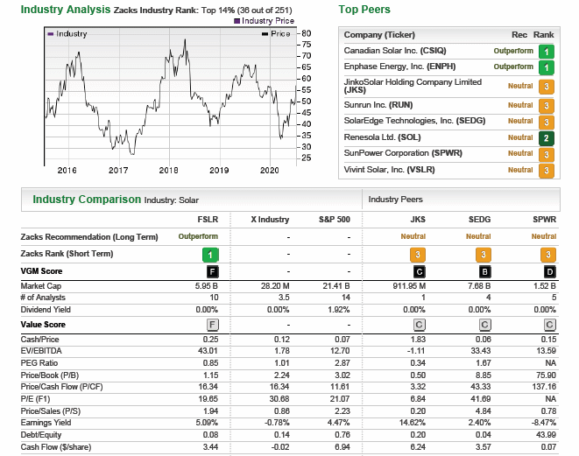Click SPWR Zacks Rank 3 badge in comparison table

(548, 255)
